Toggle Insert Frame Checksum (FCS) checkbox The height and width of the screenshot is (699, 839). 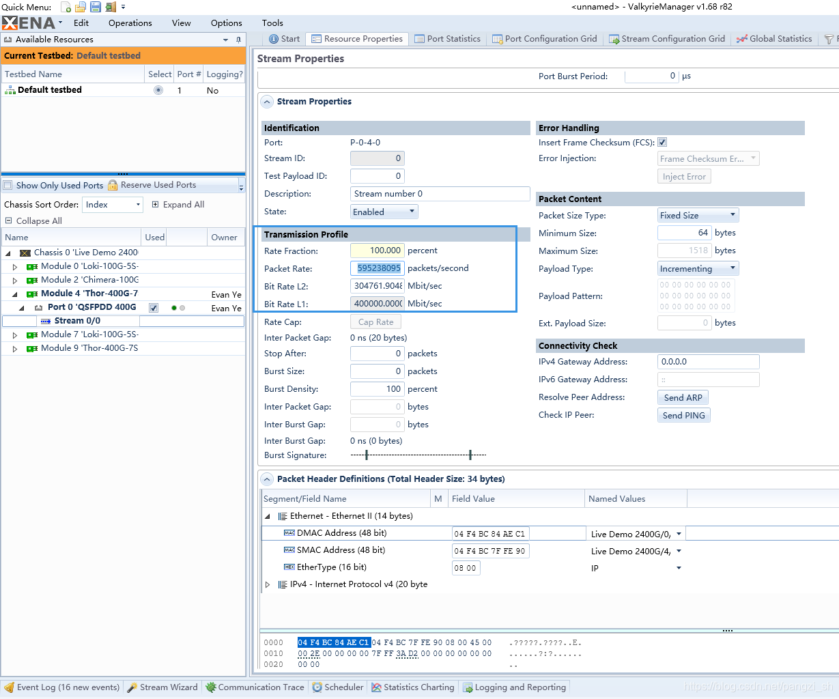pos(662,143)
